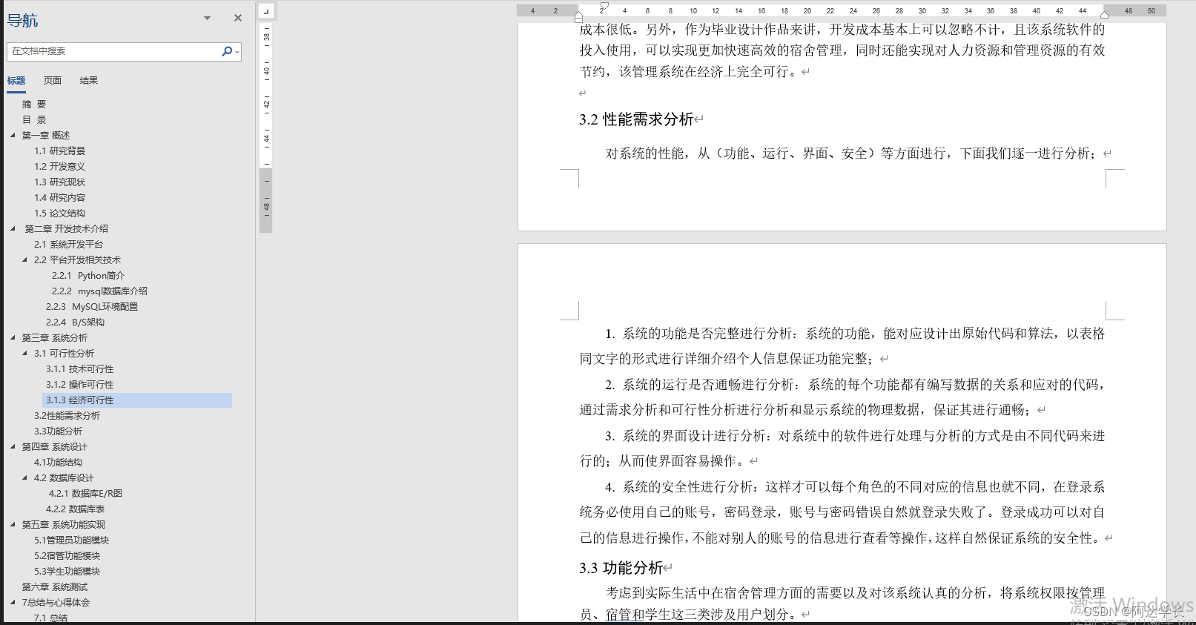1196x625 pixels.
Task: Jump to 1.4 研究内容
Action: pyautogui.click(x=59, y=197)
